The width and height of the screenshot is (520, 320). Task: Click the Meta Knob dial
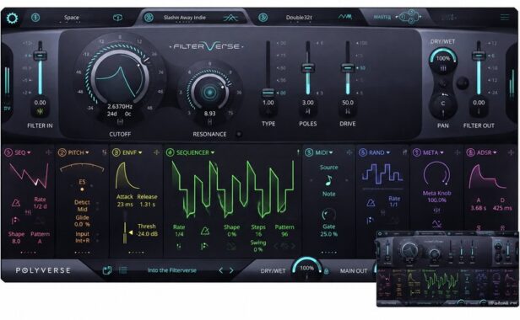coord(436,174)
